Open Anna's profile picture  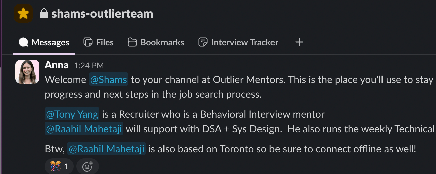27,72
